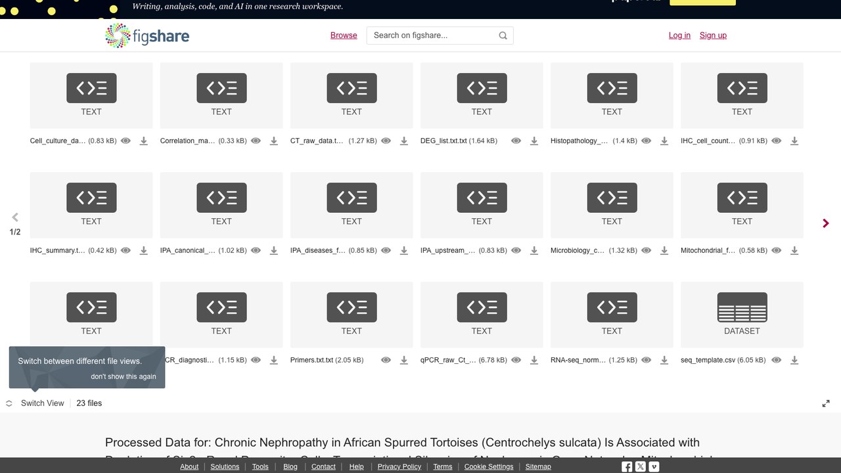Open figshare Vimeo icon
This screenshot has width=841, height=473.
coord(654,466)
